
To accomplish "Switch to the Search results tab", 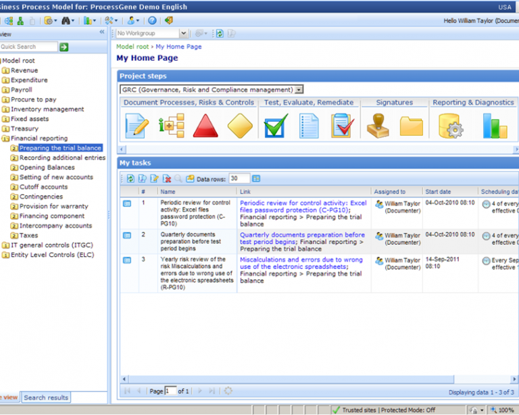I will pyautogui.click(x=46, y=397).
